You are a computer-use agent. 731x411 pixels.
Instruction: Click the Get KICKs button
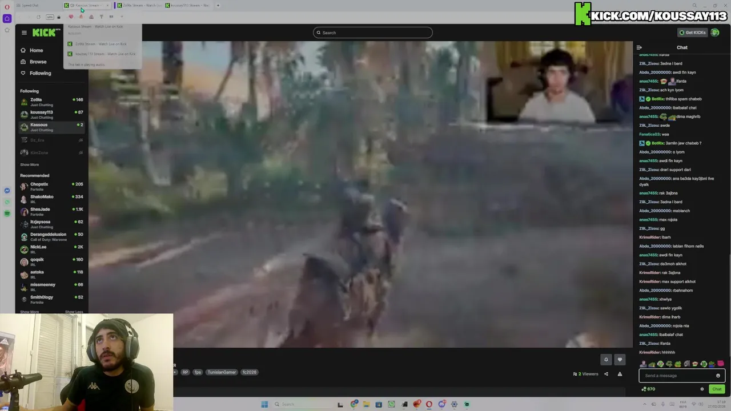pyautogui.click(x=692, y=33)
